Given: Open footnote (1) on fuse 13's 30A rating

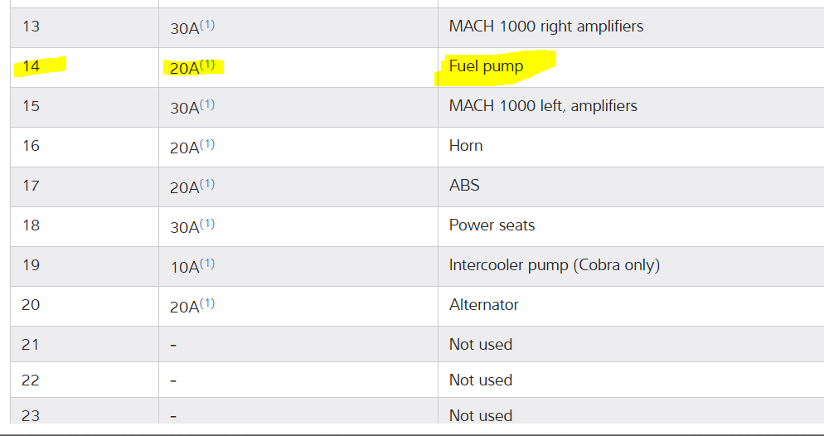Looking at the screenshot, I should click(207, 25).
